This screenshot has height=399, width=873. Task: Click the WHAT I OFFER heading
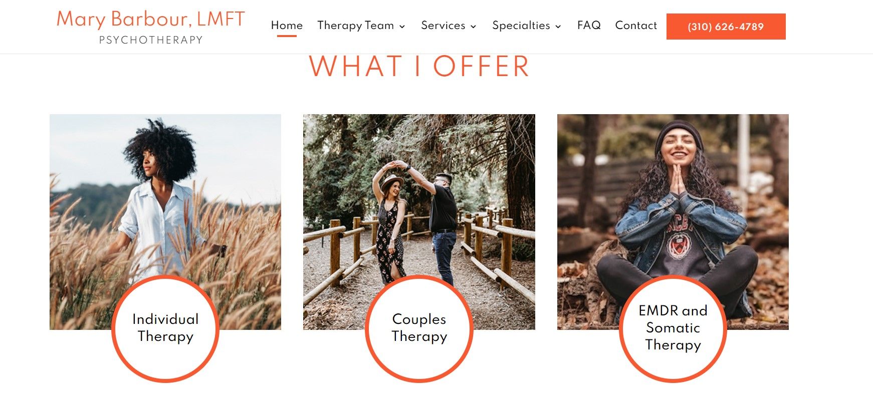coord(419,67)
